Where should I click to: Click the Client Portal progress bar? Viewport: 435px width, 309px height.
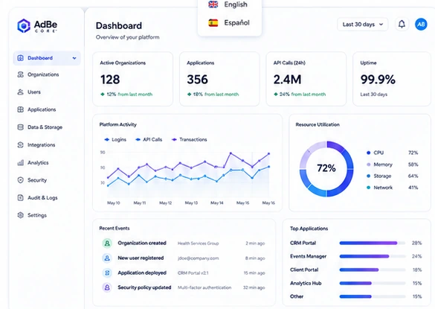click(x=373, y=270)
